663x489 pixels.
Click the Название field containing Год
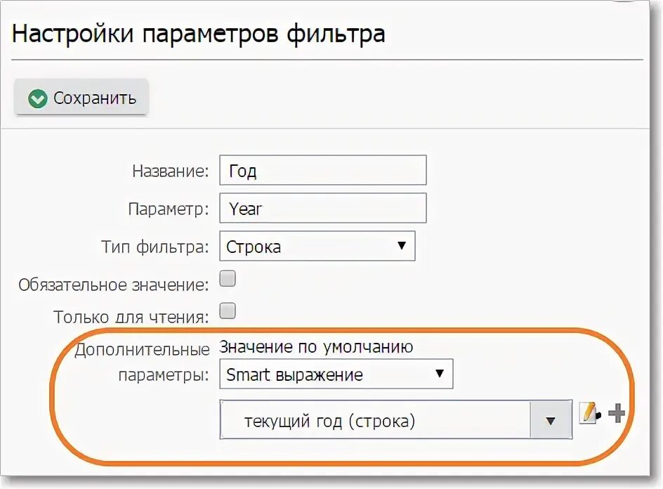point(322,171)
